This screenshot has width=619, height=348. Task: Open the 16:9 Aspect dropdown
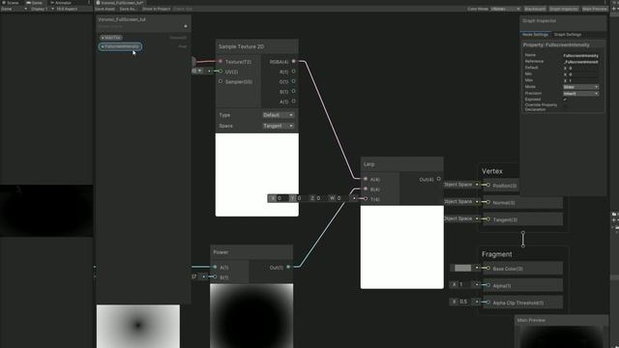(x=67, y=9)
